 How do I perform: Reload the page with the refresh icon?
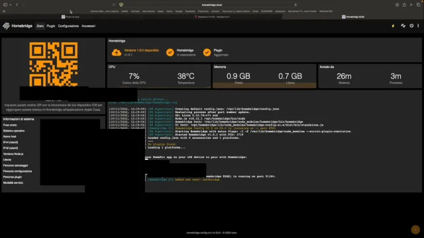(295, 5)
